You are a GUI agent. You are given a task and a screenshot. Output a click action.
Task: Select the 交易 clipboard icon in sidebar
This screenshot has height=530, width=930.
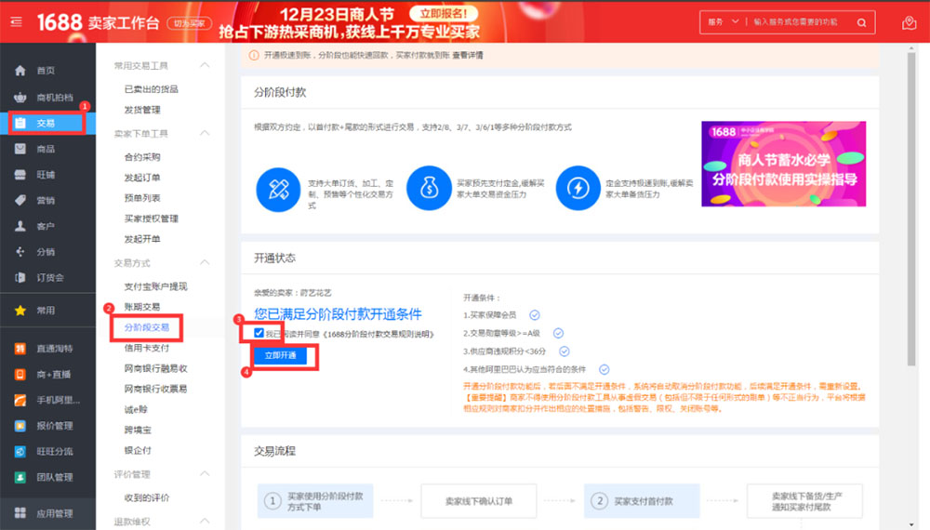20,123
